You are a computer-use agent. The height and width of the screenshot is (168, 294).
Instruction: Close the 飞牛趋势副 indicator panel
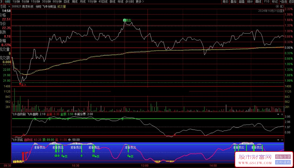[x=282, y=114]
